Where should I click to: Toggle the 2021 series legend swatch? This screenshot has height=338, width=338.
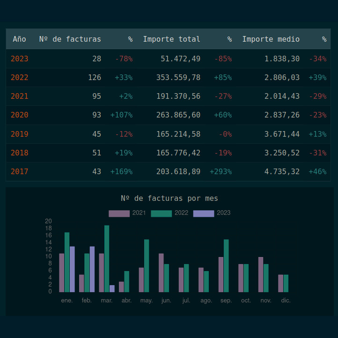coord(119,213)
